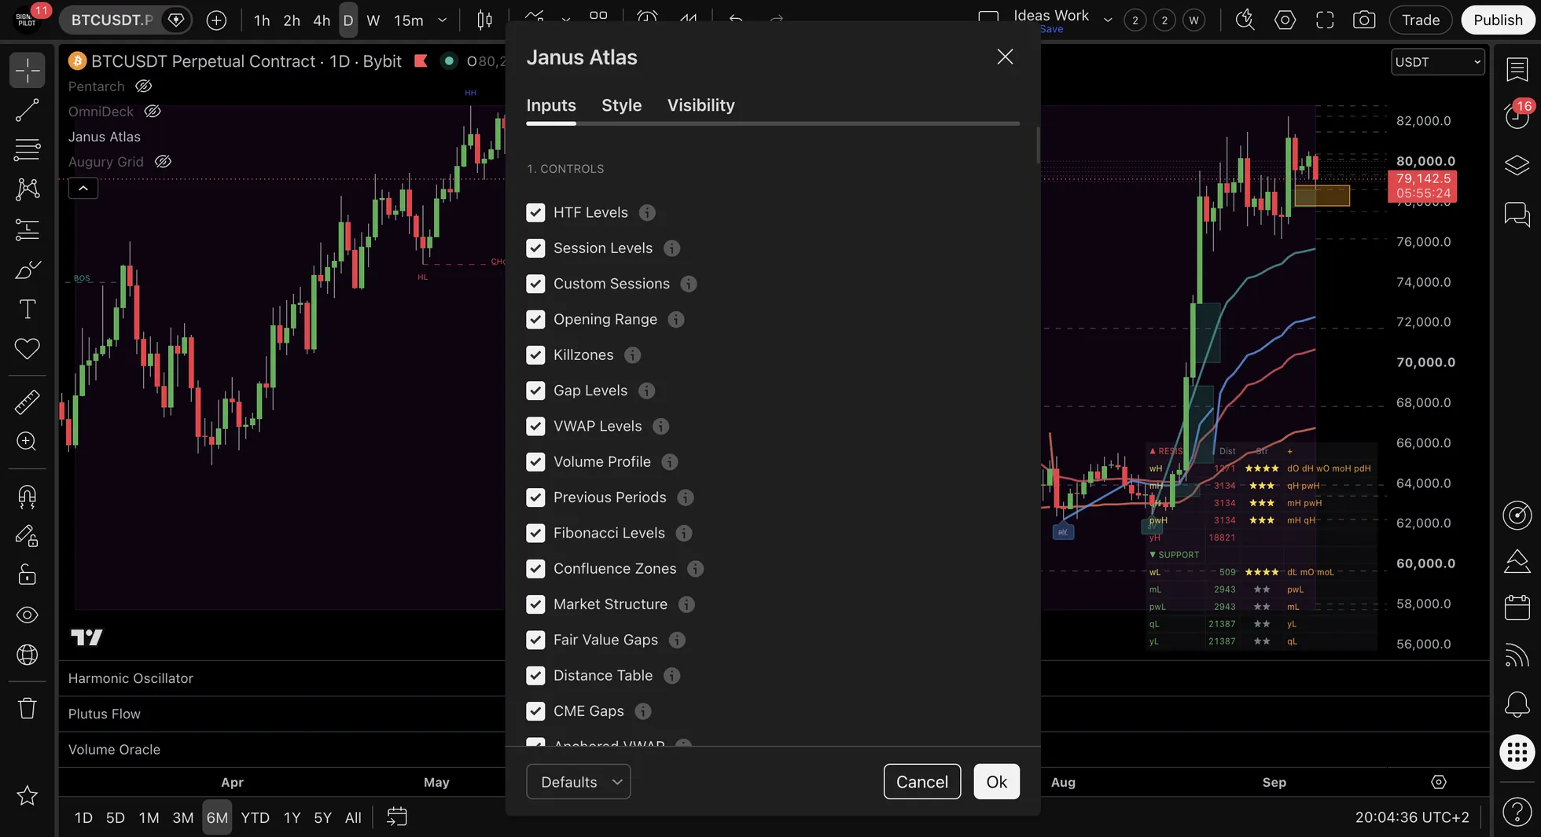Image resolution: width=1541 pixels, height=837 pixels.
Task: Select the trend line drawing tool
Action: [x=28, y=110]
